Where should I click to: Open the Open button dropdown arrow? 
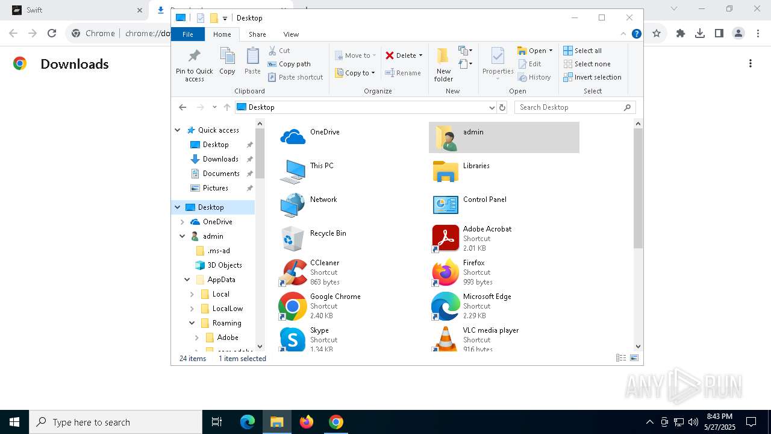tap(551, 51)
